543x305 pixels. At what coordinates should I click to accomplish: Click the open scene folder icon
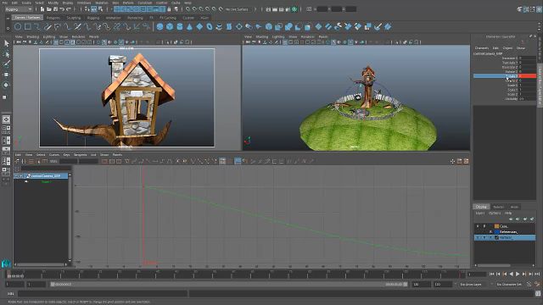click(x=49, y=9)
